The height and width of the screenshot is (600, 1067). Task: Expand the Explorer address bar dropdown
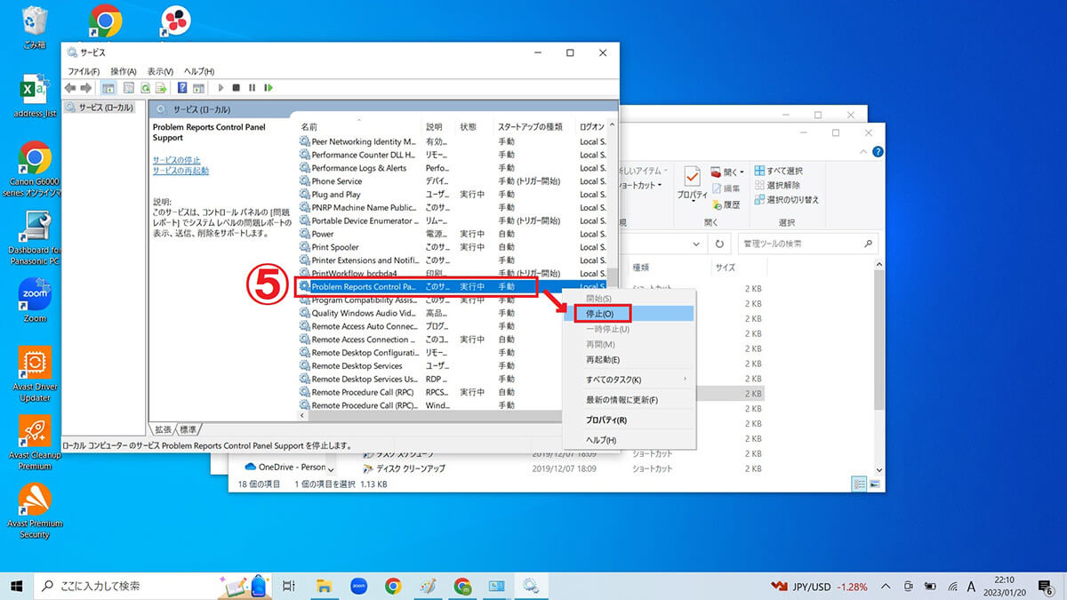(696, 243)
